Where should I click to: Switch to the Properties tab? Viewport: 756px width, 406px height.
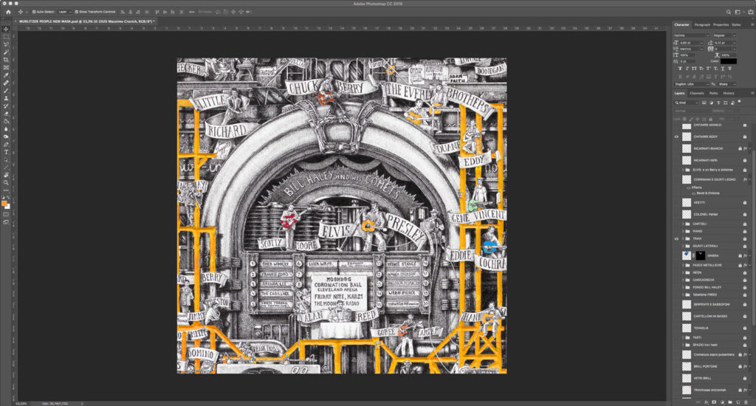[721, 24]
